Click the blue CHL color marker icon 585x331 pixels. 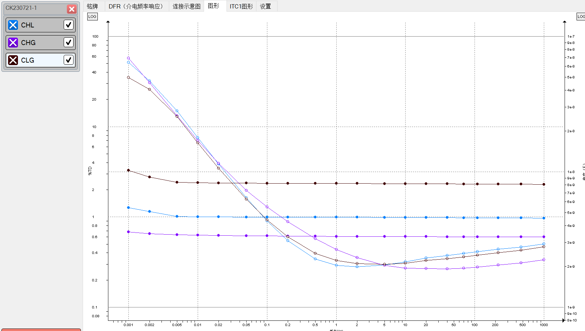[x=13, y=25]
